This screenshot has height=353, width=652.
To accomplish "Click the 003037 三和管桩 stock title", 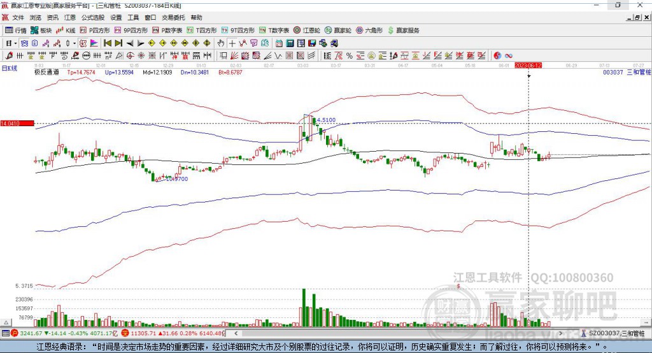I will tap(627, 72).
